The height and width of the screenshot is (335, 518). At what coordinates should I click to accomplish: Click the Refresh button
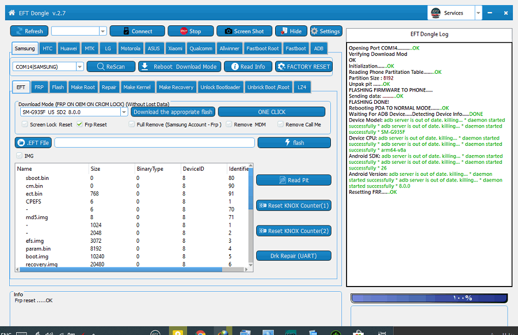[x=29, y=31]
